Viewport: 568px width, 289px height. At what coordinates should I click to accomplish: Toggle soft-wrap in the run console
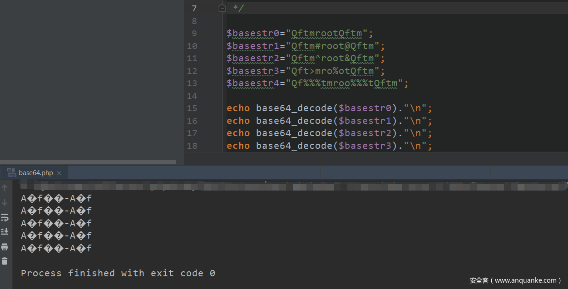tap(5, 217)
